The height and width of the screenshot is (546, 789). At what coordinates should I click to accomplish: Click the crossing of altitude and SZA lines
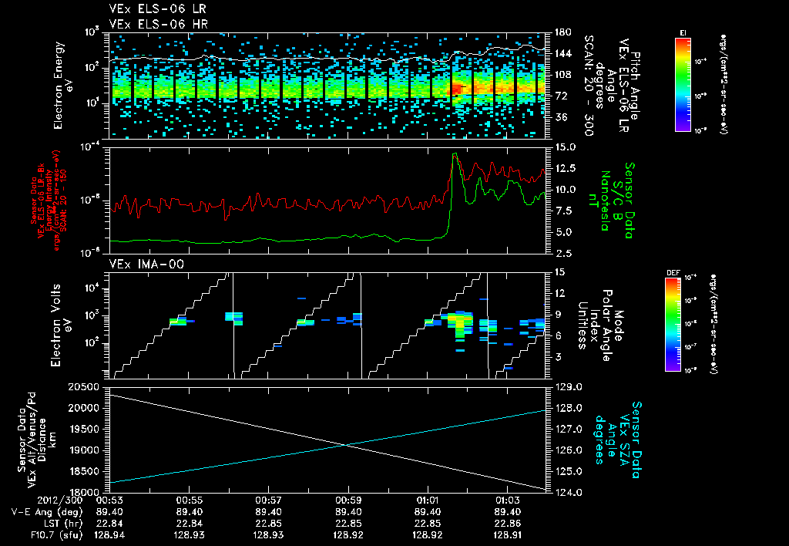346,444
